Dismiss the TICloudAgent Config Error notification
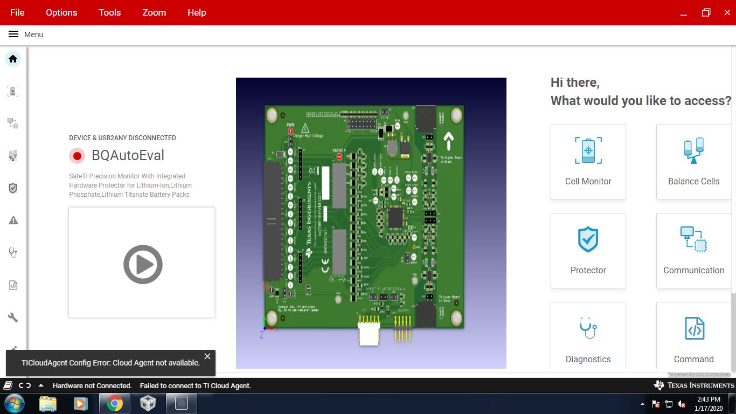The image size is (736, 414). coord(207,356)
